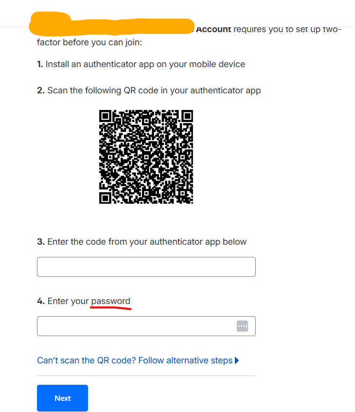This screenshot has width=355, height=412.
Task: Focus the authenticator code input box
Action: [x=146, y=267]
